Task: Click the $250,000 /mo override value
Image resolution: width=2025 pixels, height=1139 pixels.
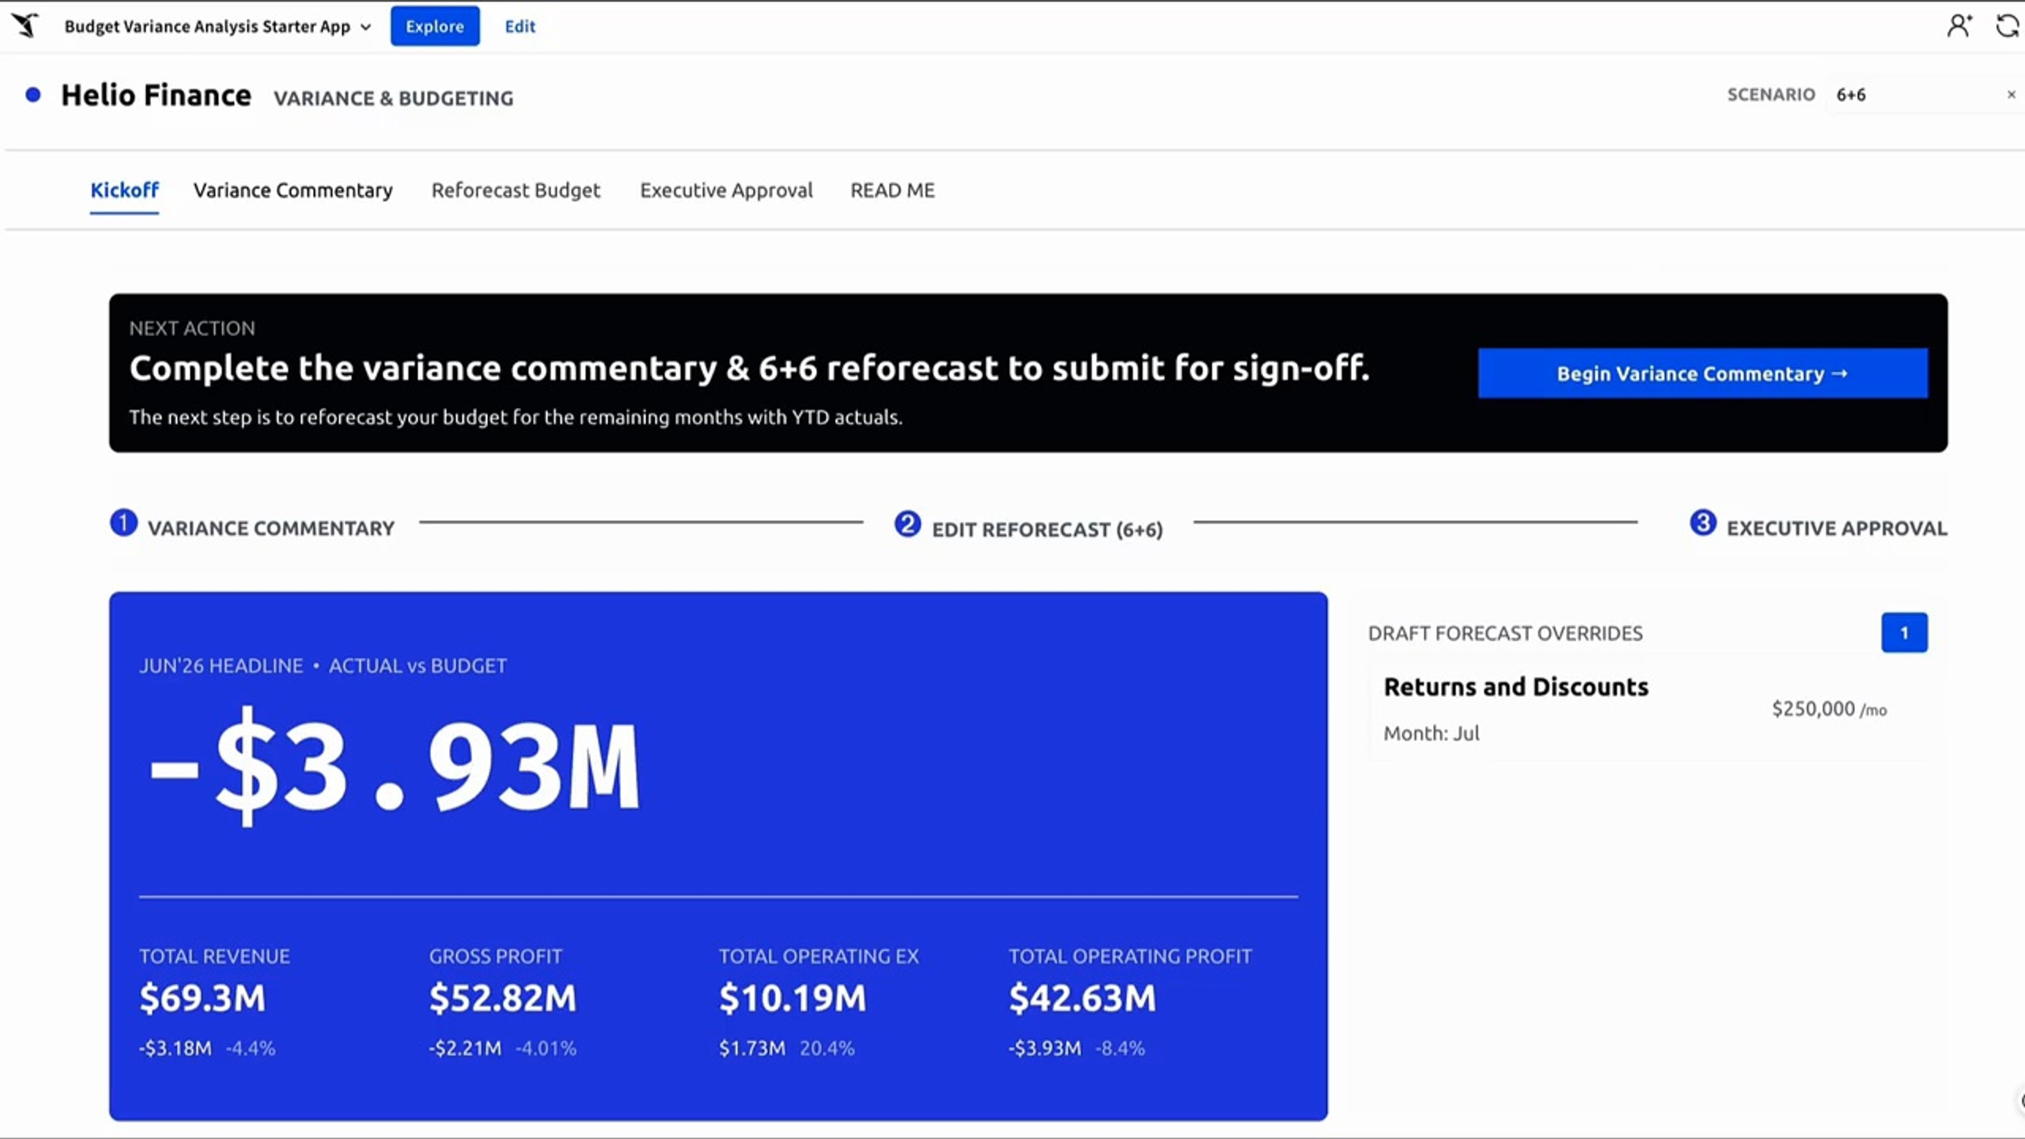Action: click(1829, 709)
